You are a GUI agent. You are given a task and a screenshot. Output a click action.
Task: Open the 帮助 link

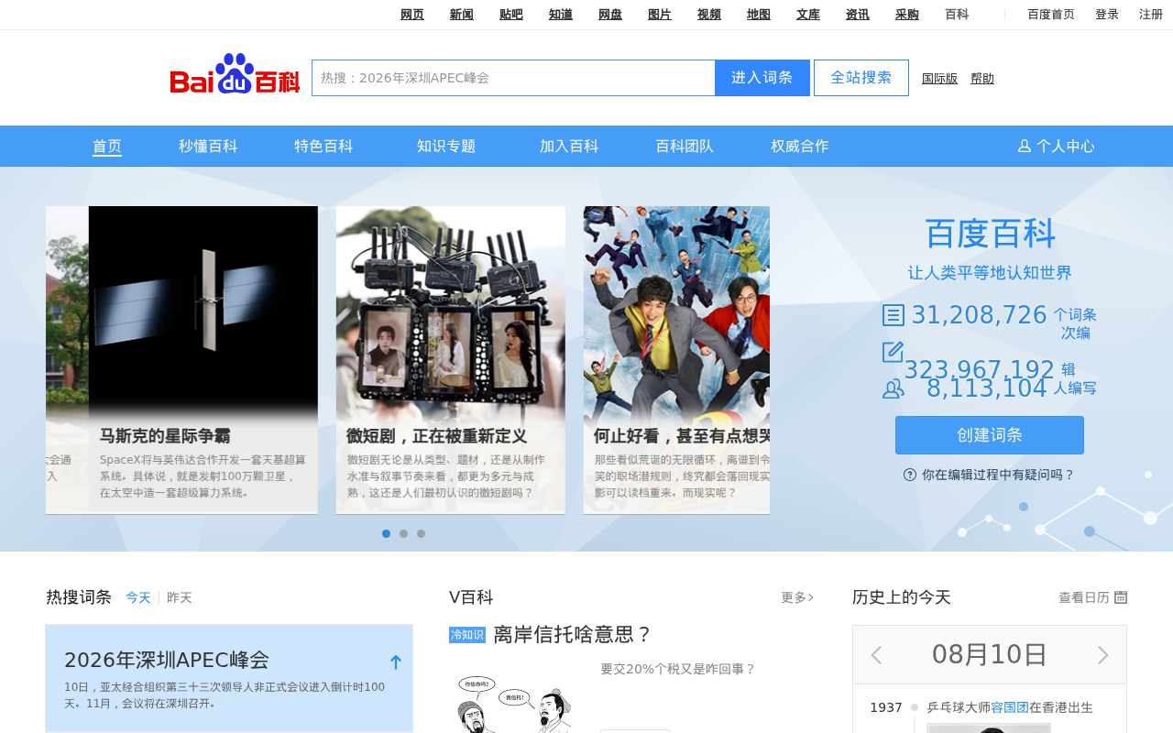click(982, 79)
